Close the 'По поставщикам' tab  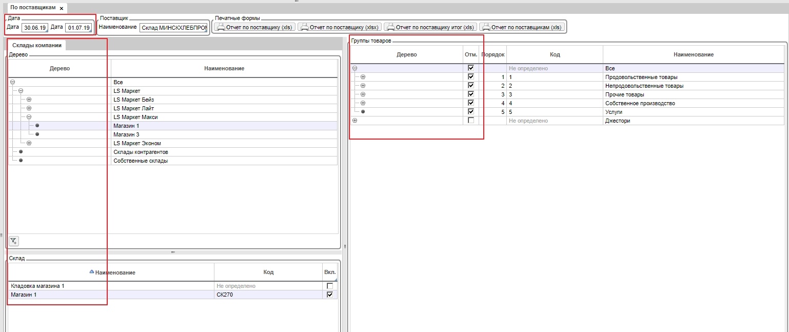[x=62, y=9]
